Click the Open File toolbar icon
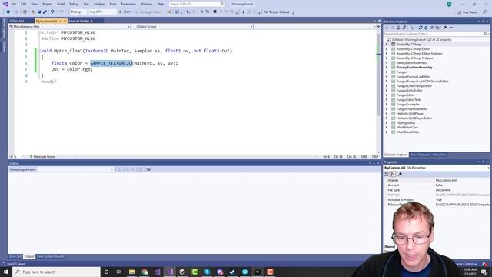Image resolution: width=492 pixels, height=277 pixels. click(33, 12)
